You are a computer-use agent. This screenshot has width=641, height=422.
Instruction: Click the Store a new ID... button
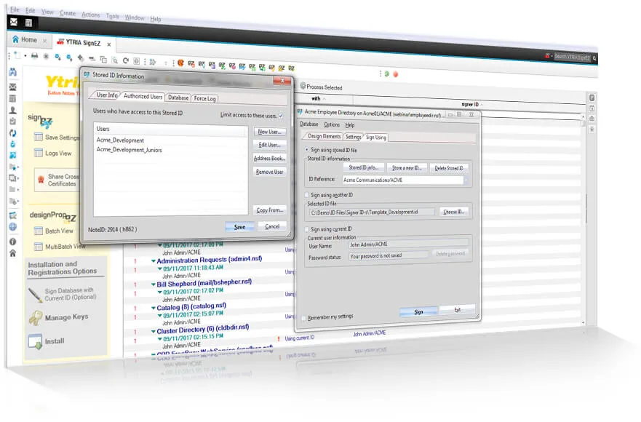407,168
